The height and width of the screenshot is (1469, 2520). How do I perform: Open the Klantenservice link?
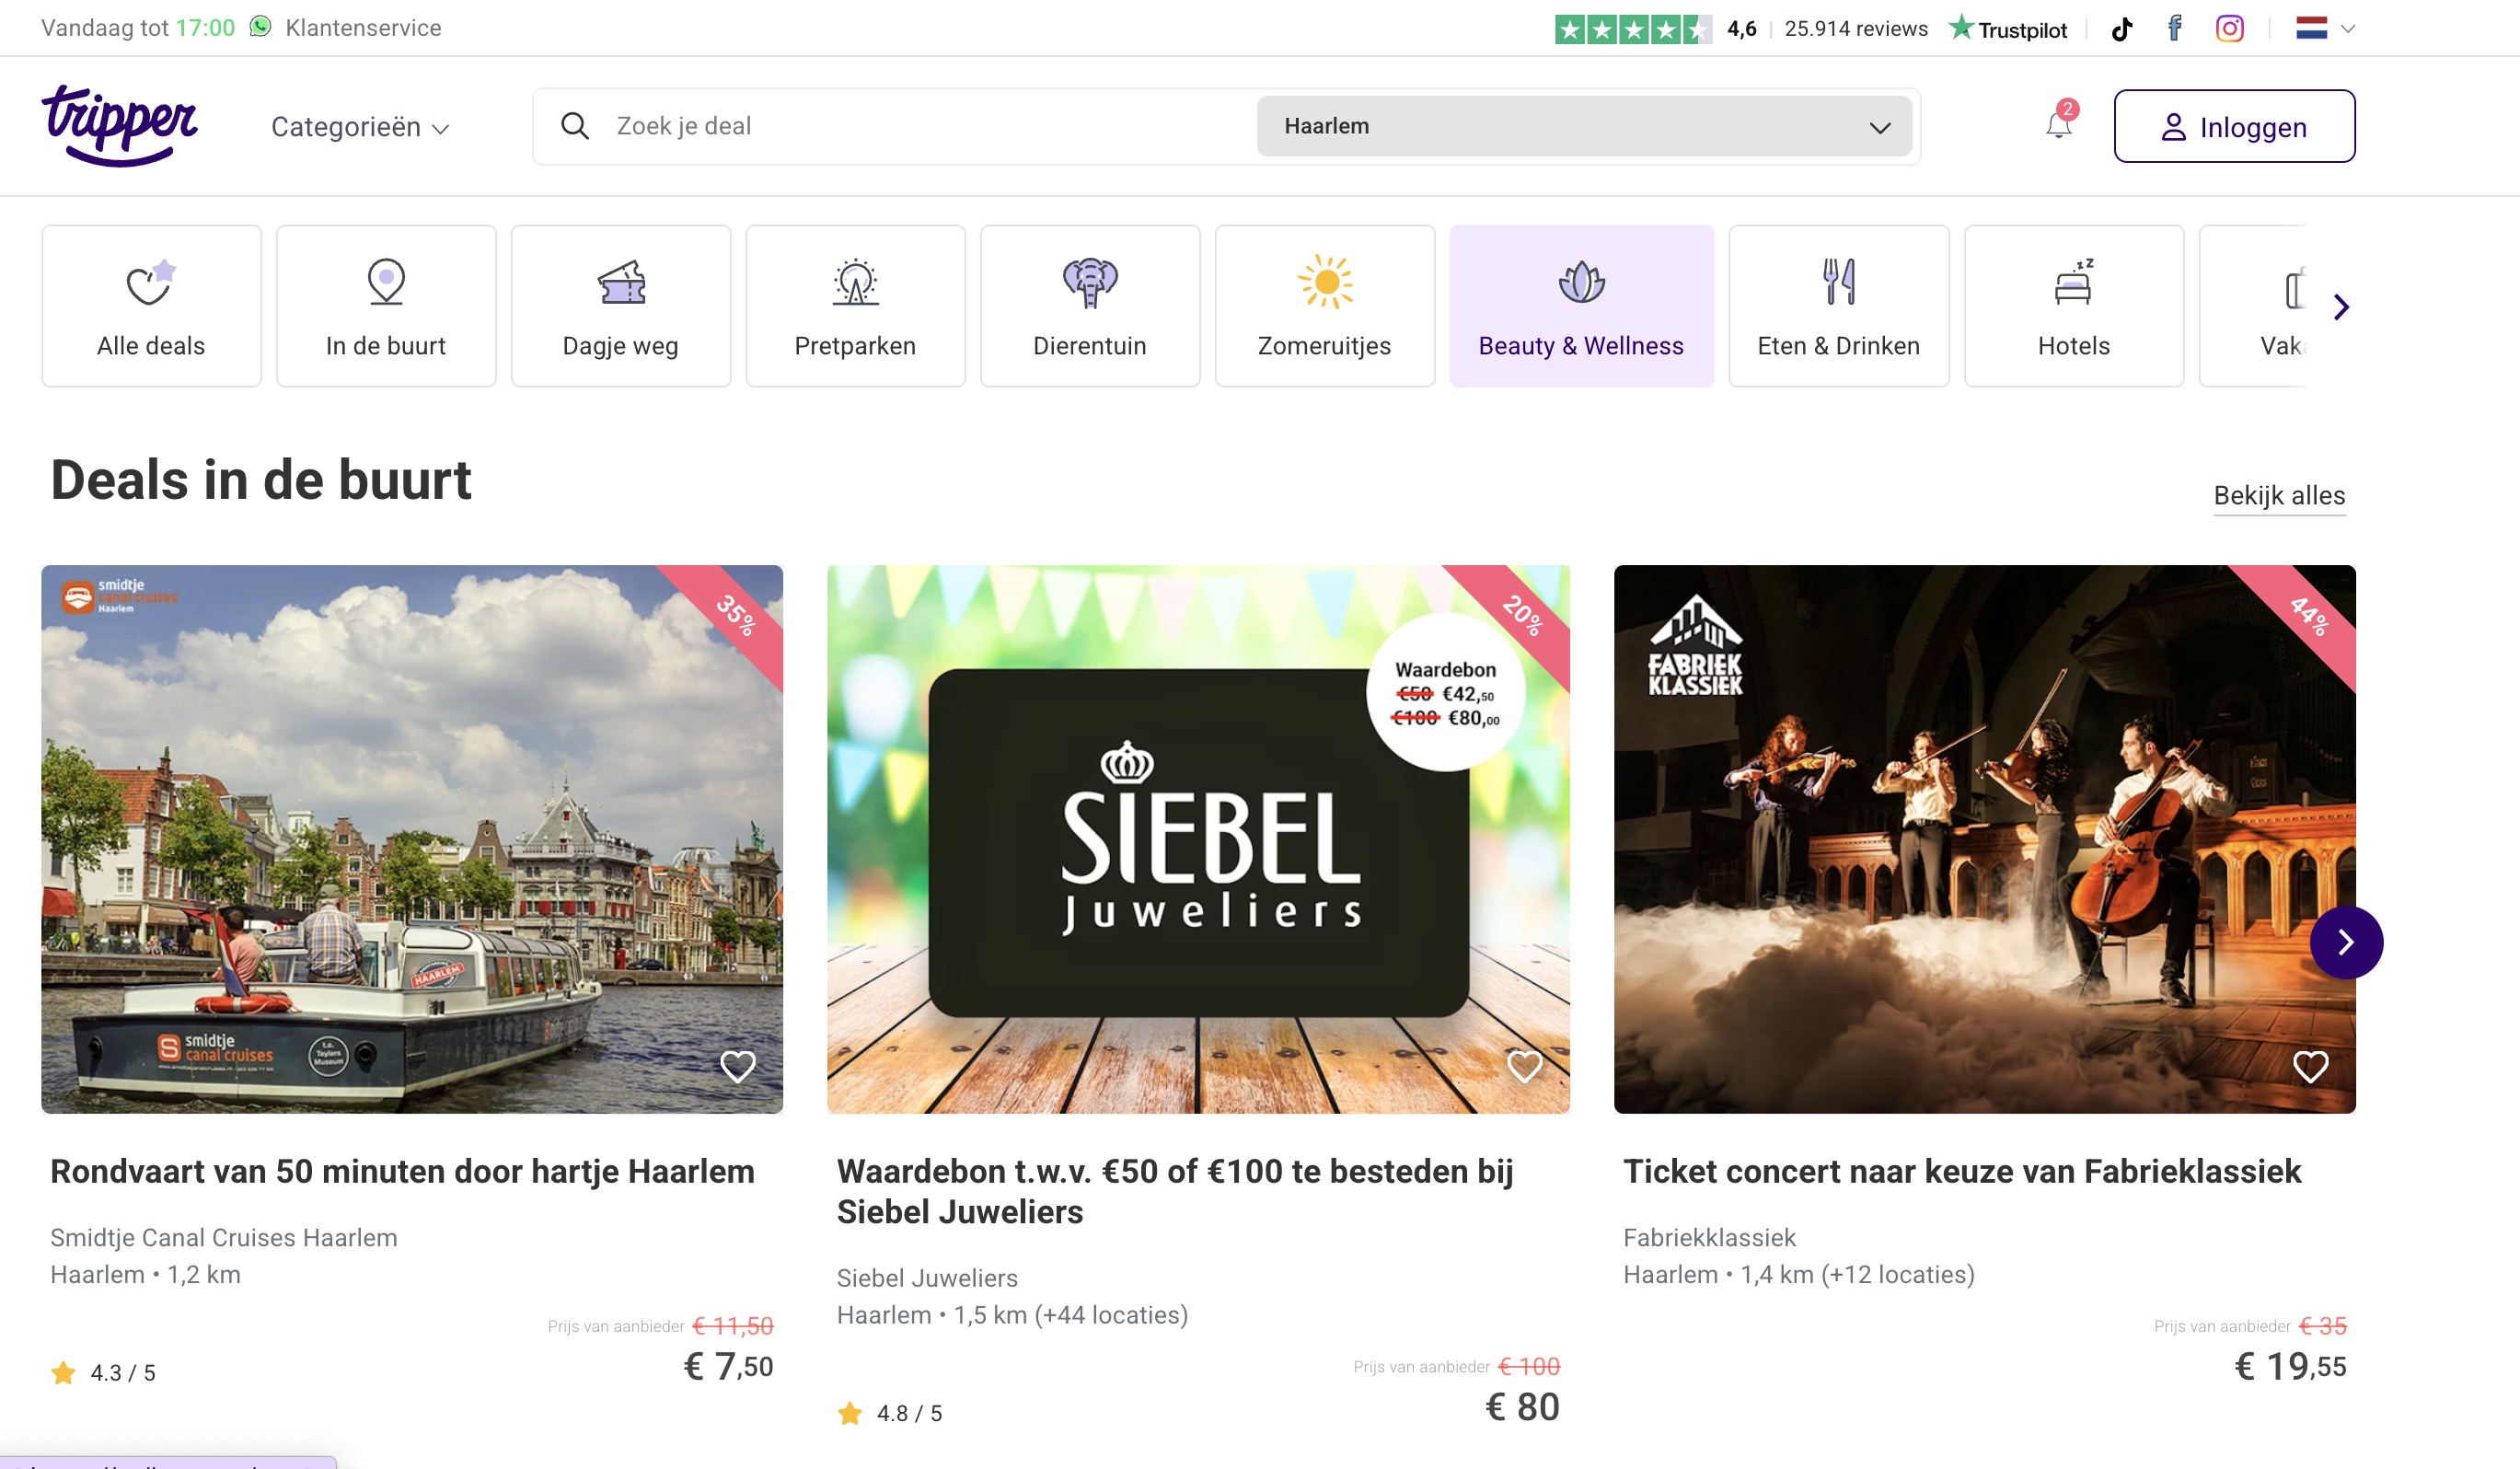click(x=363, y=27)
